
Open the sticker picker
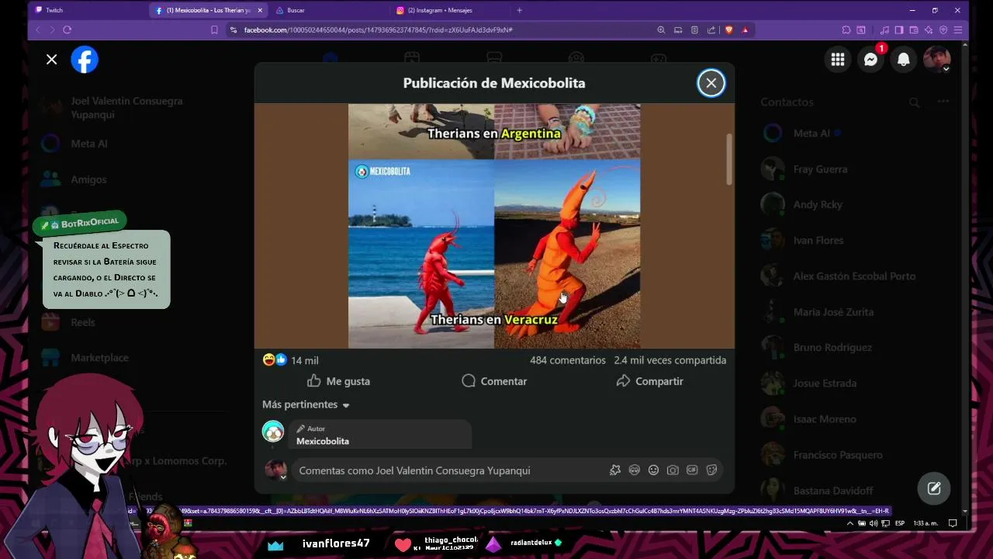711,470
